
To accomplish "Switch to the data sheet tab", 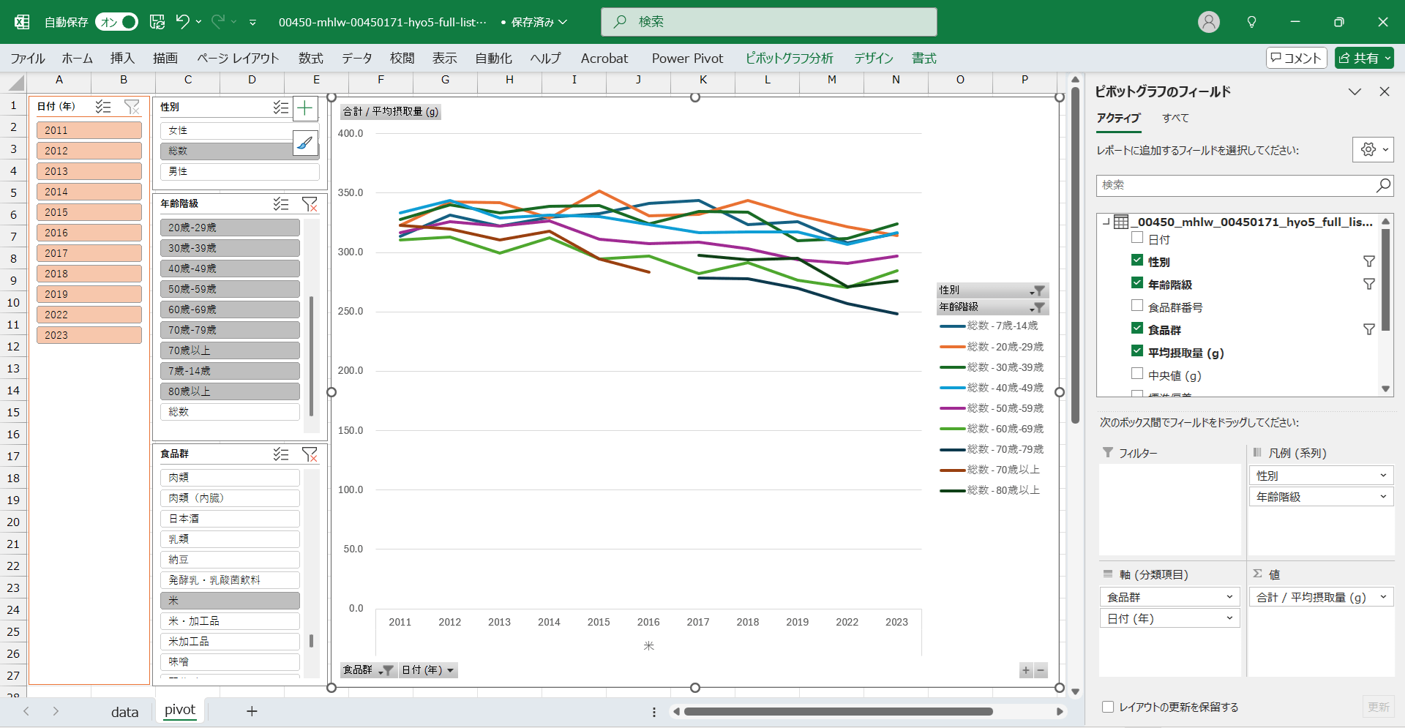I will tap(124, 711).
